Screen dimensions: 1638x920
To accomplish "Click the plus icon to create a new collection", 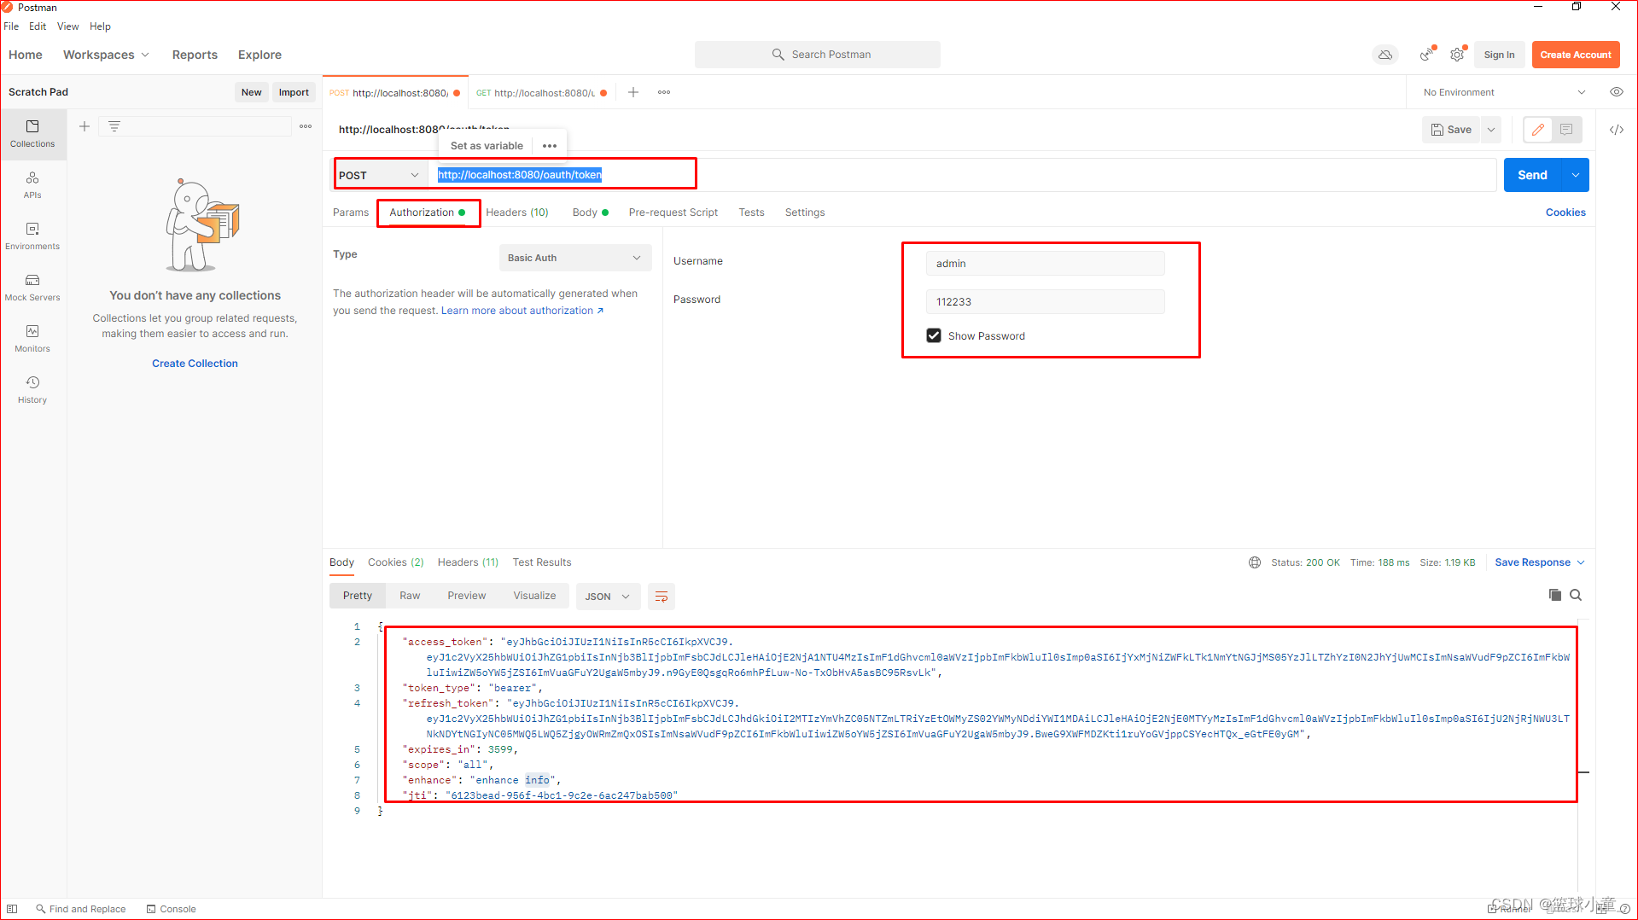I will (85, 126).
